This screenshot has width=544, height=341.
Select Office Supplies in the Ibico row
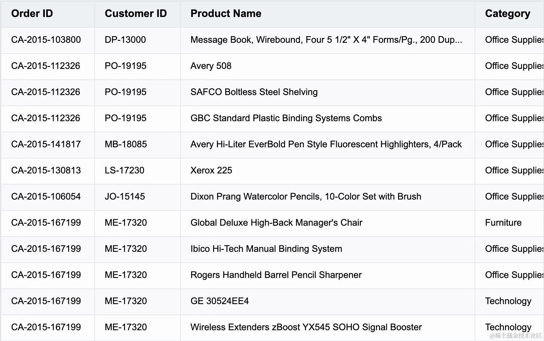click(x=510, y=250)
